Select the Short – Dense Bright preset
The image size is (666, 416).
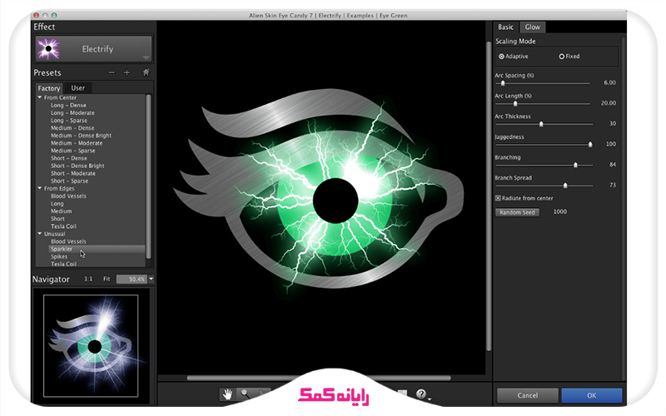(x=77, y=166)
